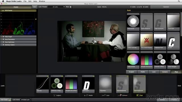This screenshot has height=102, width=182.
Task: Switch to the Camera tools tab
Action: [x=165, y=72]
